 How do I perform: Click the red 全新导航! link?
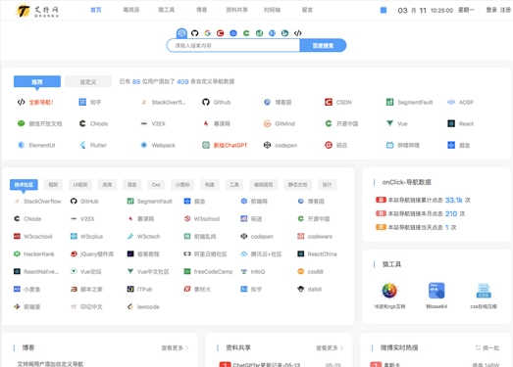(x=35, y=102)
